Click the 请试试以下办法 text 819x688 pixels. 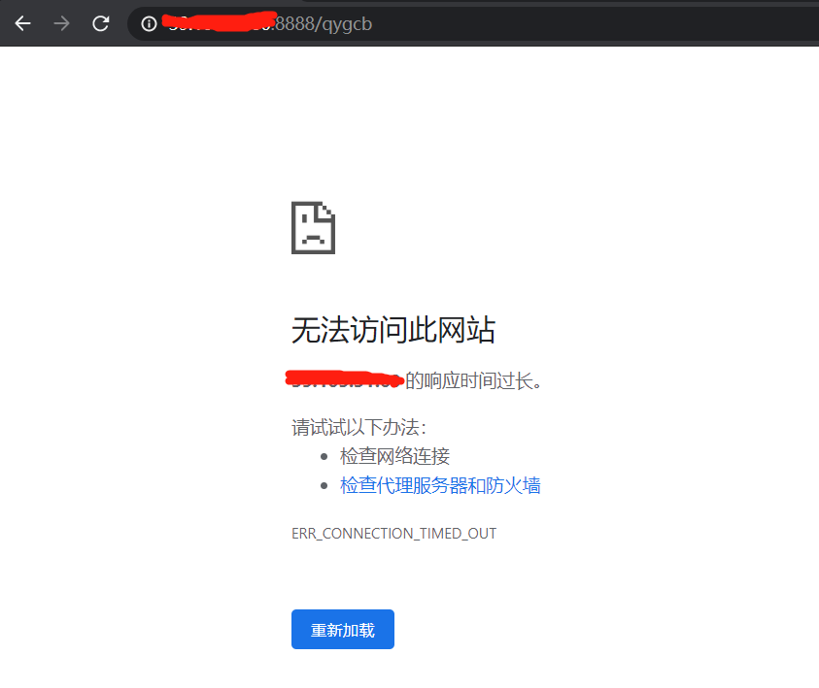[x=358, y=427]
